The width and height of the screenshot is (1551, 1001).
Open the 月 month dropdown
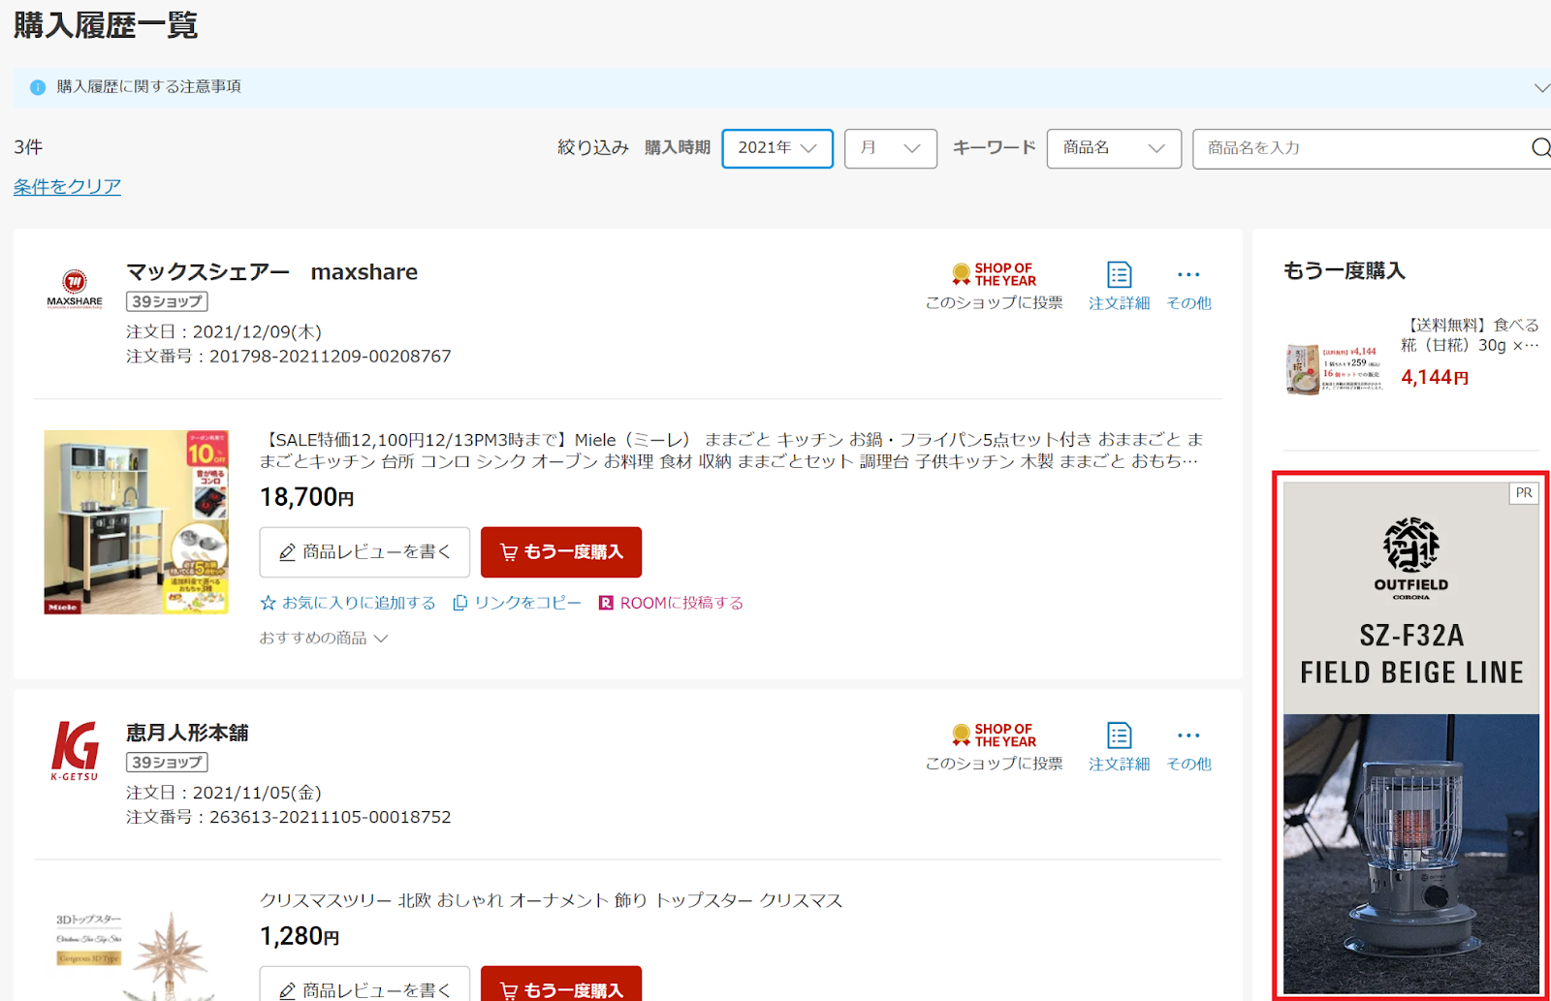[890, 148]
